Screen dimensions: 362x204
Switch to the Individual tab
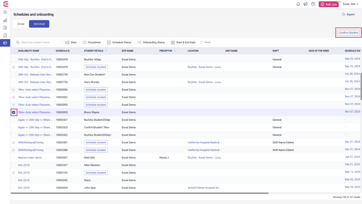pos(39,24)
